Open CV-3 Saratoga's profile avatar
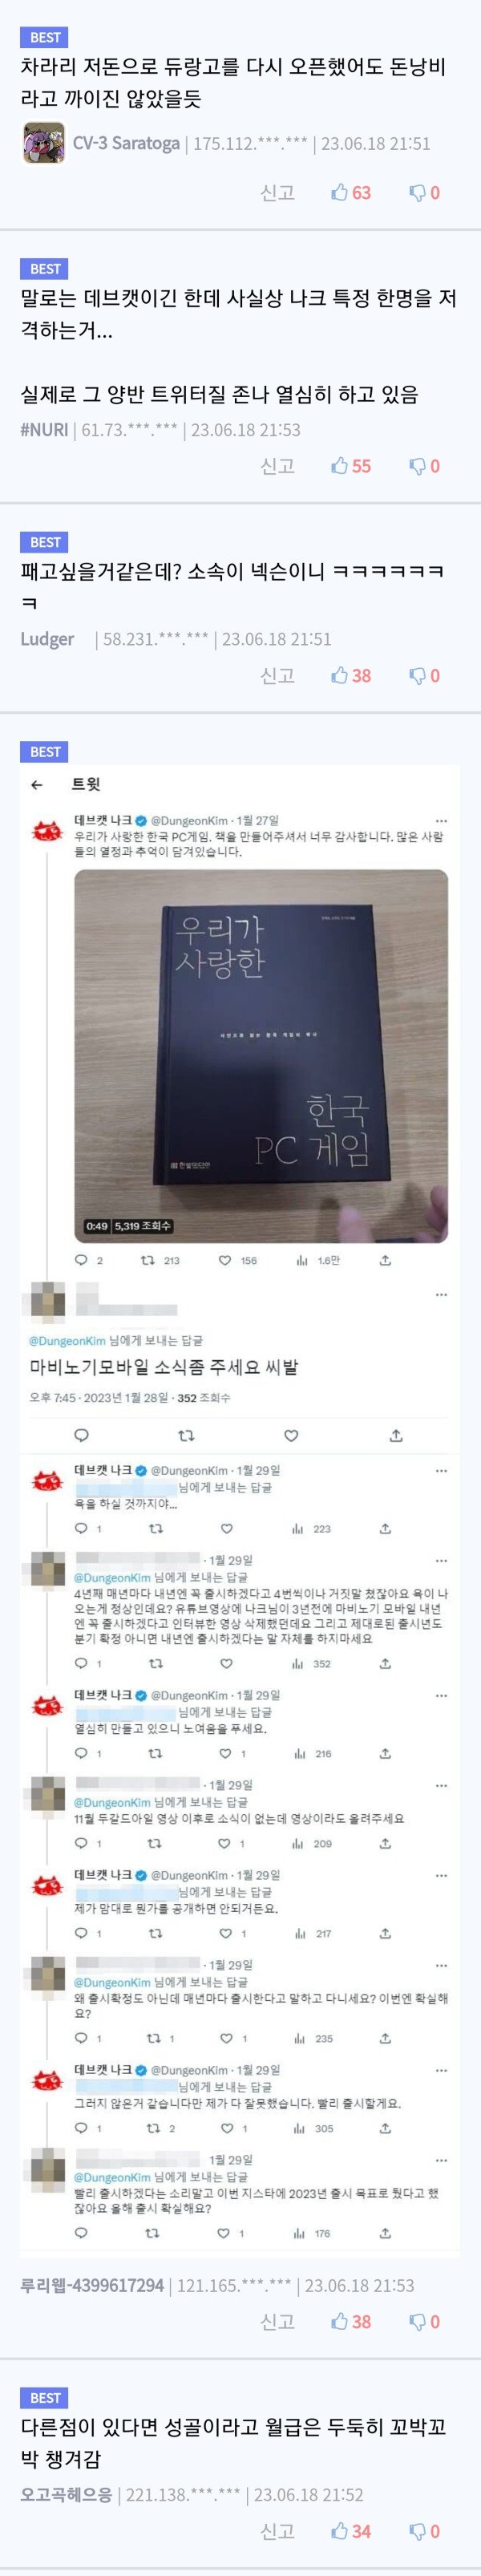This screenshot has width=481, height=2576. 44,143
